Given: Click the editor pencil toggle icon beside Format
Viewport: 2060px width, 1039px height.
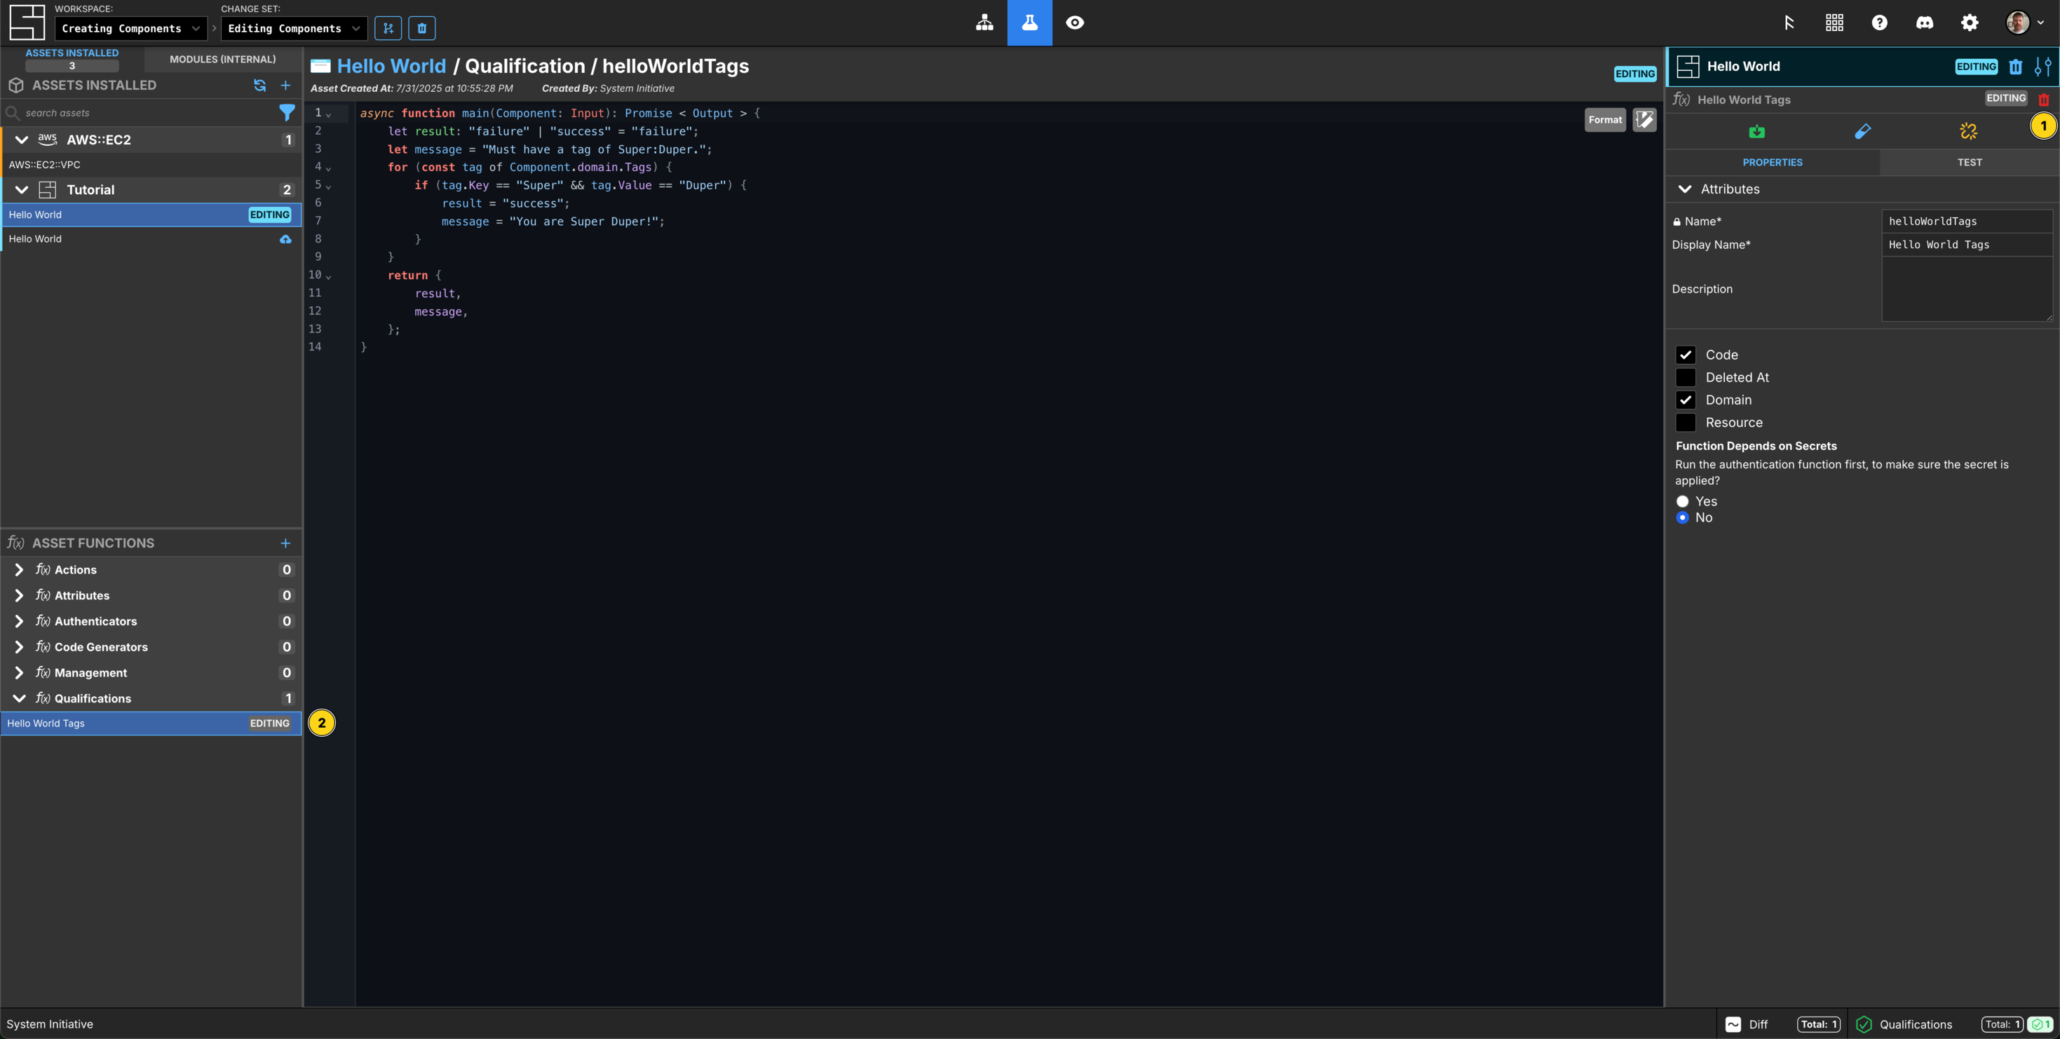Looking at the screenshot, I should point(1644,120).
